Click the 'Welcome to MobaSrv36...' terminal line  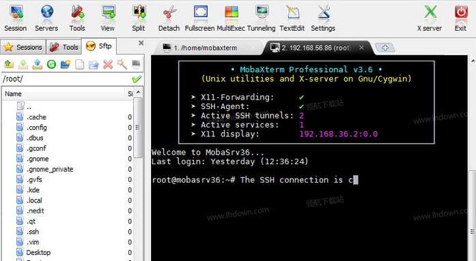[208, 152]
